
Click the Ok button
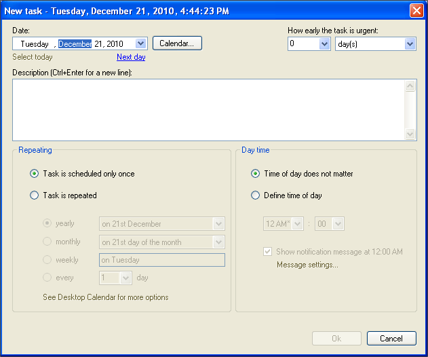[336, 339]
